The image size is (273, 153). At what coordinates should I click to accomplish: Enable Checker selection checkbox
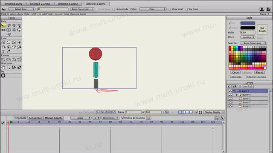point(245,77)
